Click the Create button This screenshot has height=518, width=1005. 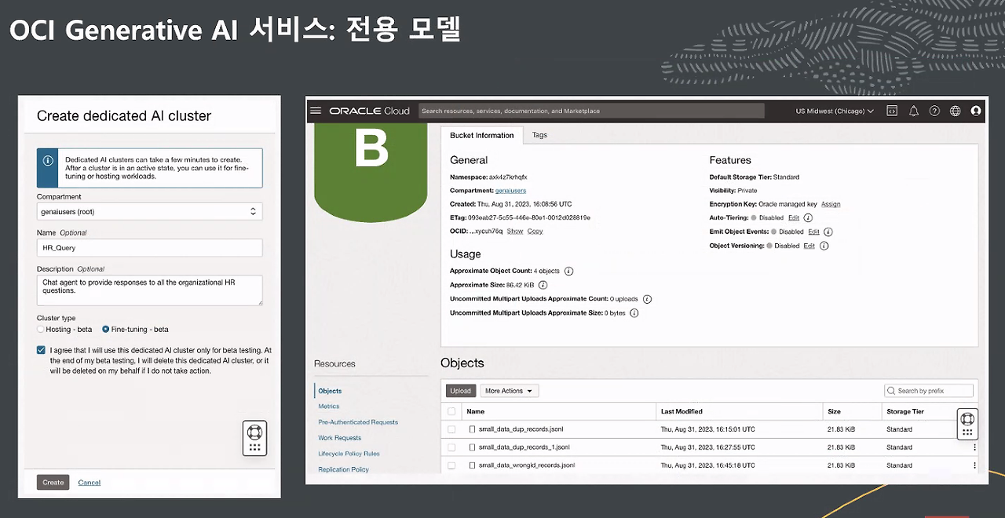(53, 482)
